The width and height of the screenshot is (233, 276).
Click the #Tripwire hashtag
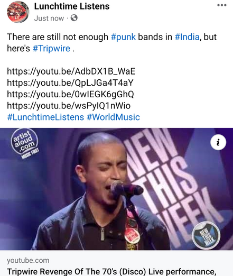pos(51,48)
